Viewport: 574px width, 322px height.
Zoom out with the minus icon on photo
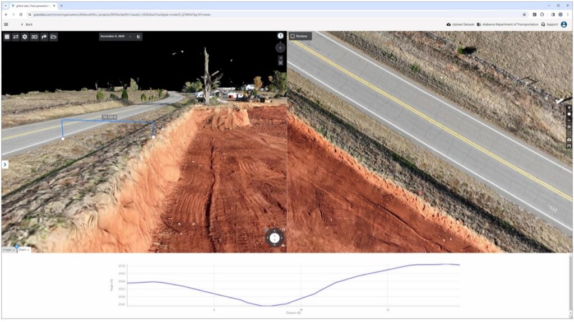(x=569, y=120)
